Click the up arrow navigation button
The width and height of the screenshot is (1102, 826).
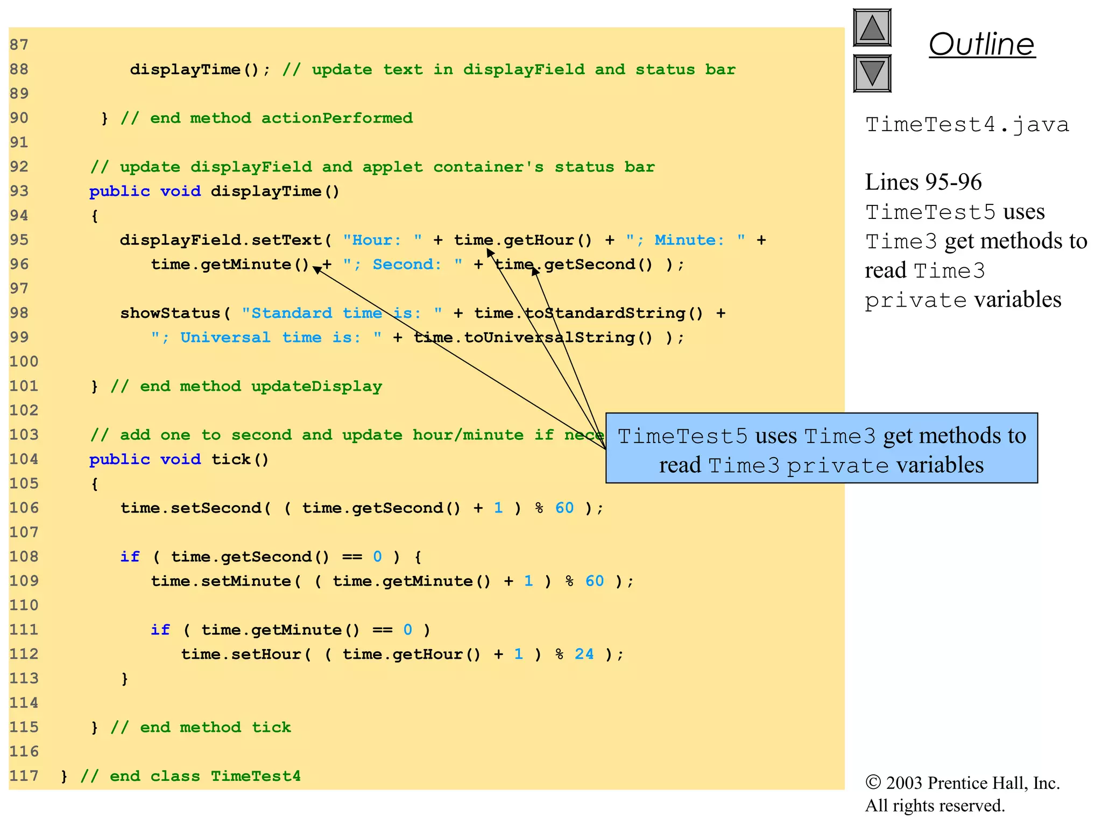click(x=872, y=28)
